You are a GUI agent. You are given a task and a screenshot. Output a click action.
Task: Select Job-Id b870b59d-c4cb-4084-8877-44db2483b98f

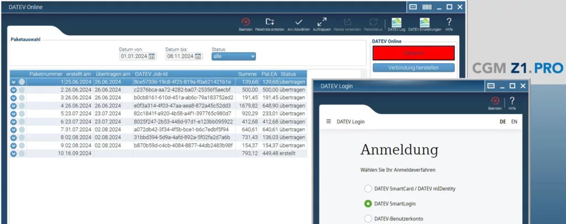tap(184, 146)
